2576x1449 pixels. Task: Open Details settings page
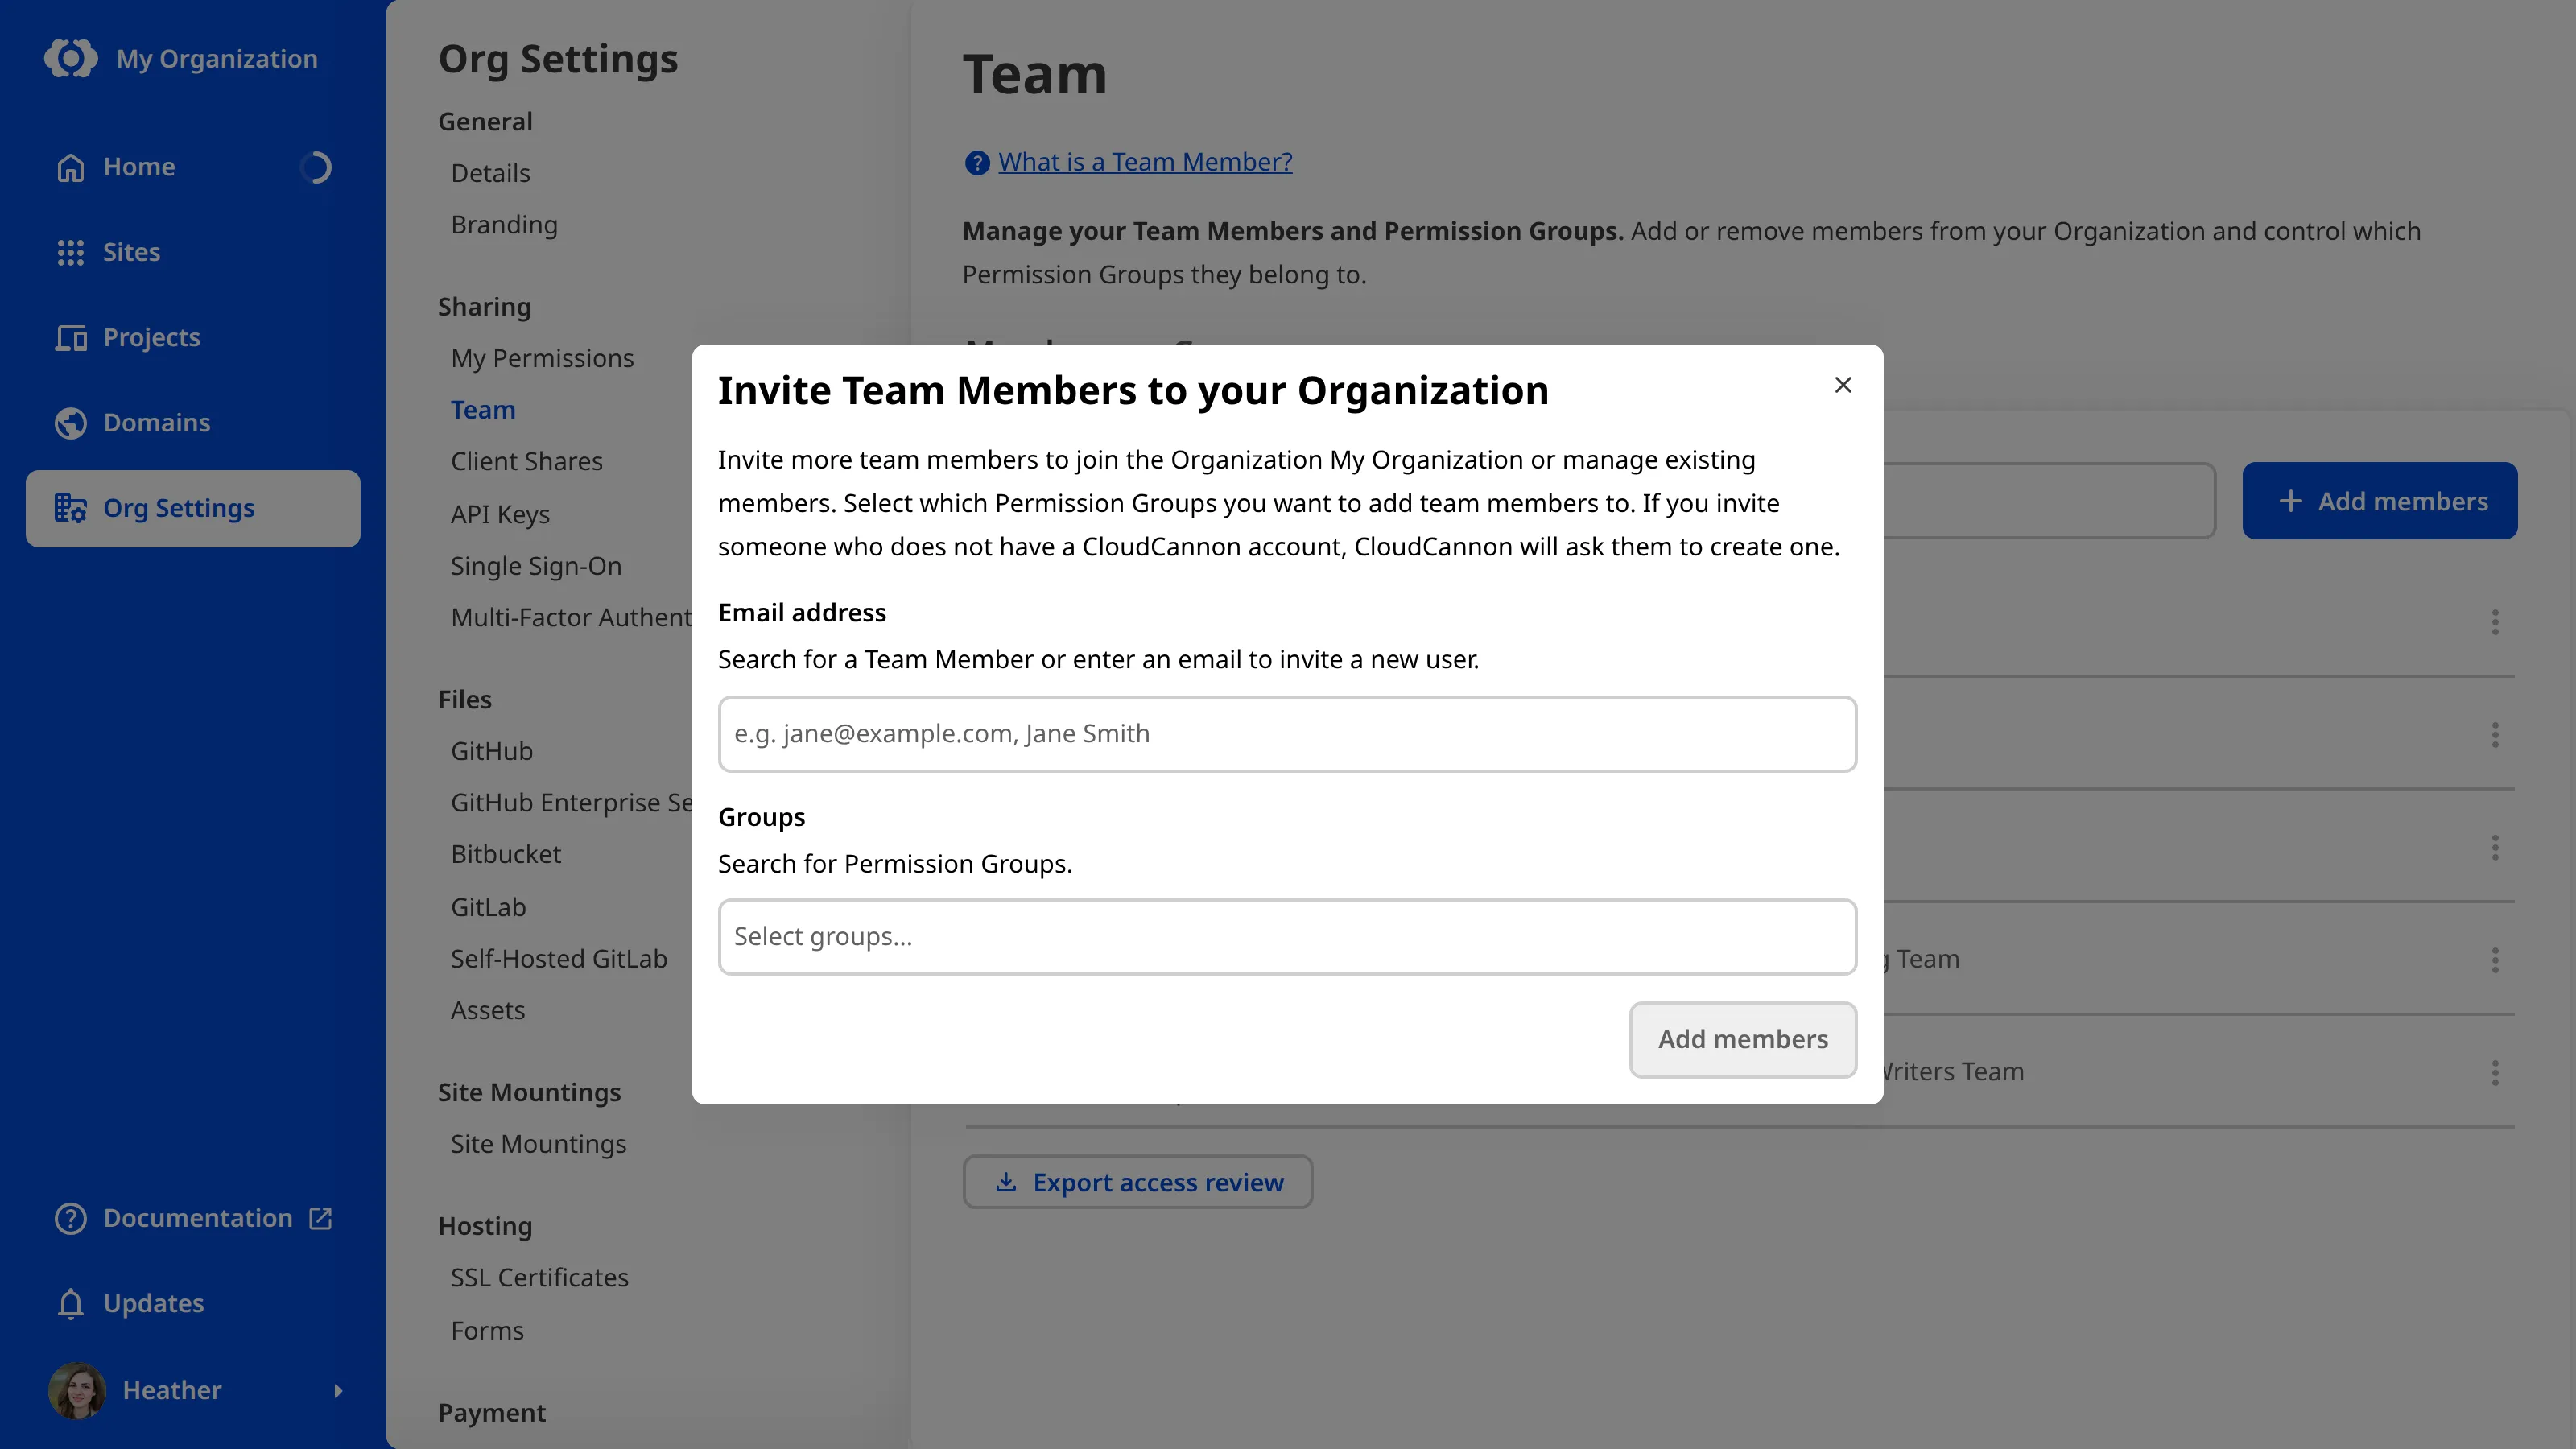490,173
